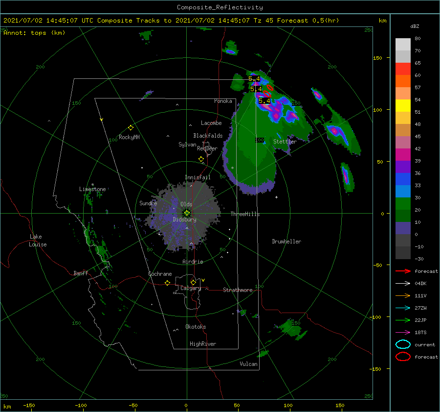Click the Banff label
The width and height of the screenshot is (440, 412).
pyautogui.click(x=81, y=273)
